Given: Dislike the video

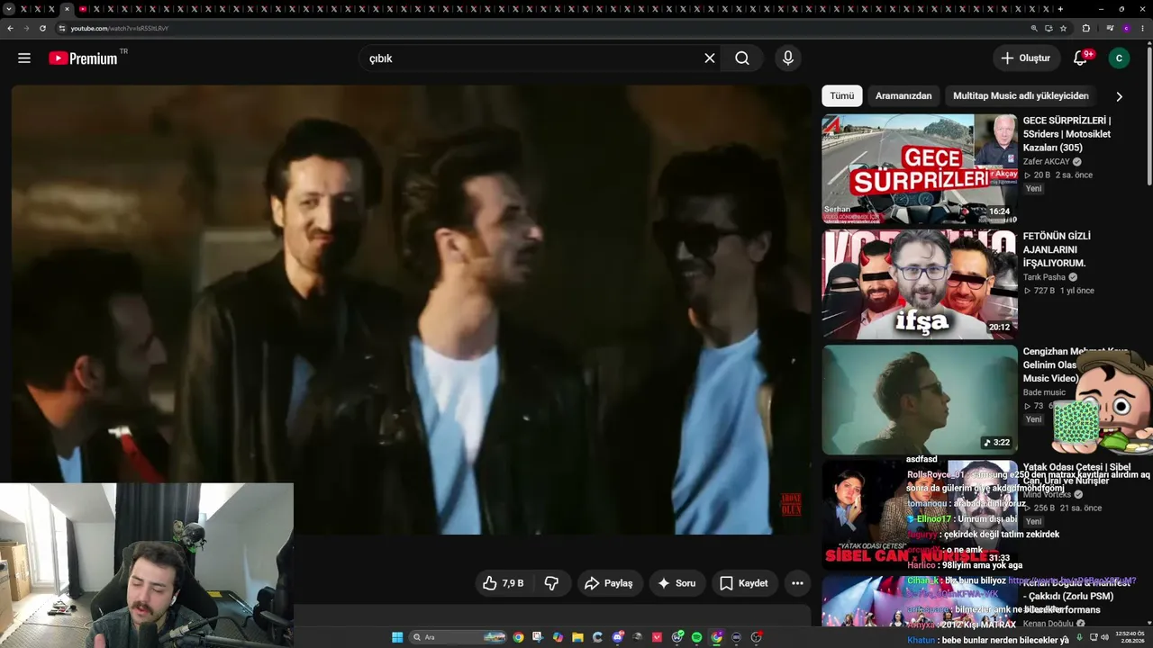Looking at the screenshot, I should pos(551,583).
